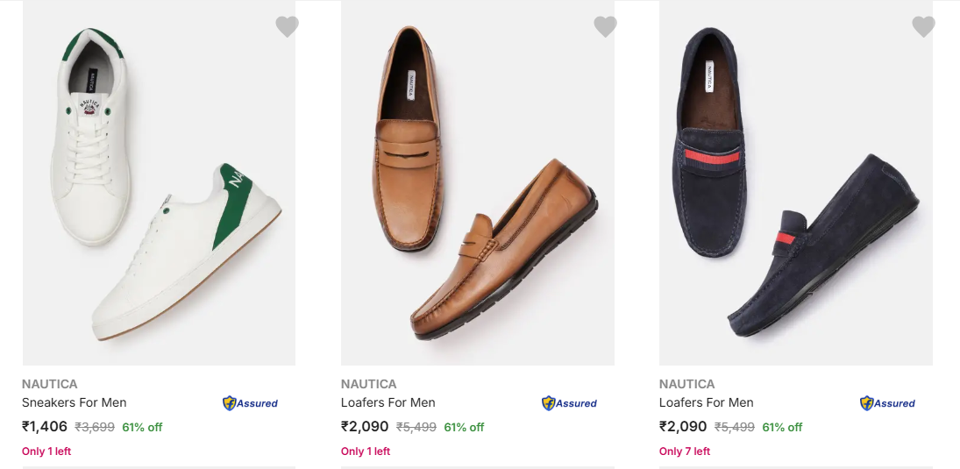The width and height of the screenshot is (960, 469).
Task: Click the ₹2,090 price on brown loafers
Action: click(365, 427)
